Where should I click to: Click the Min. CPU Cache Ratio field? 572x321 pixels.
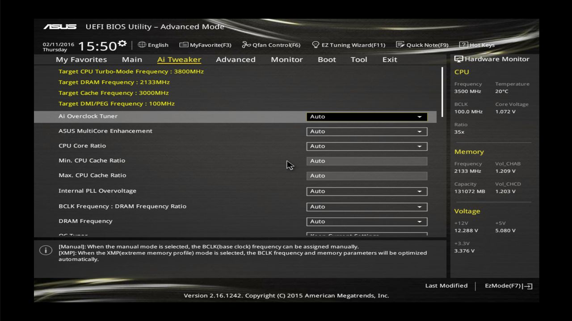click(x=367, y=161)
